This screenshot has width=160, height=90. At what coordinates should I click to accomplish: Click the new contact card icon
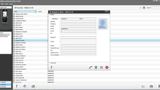[x=33, y=86]
